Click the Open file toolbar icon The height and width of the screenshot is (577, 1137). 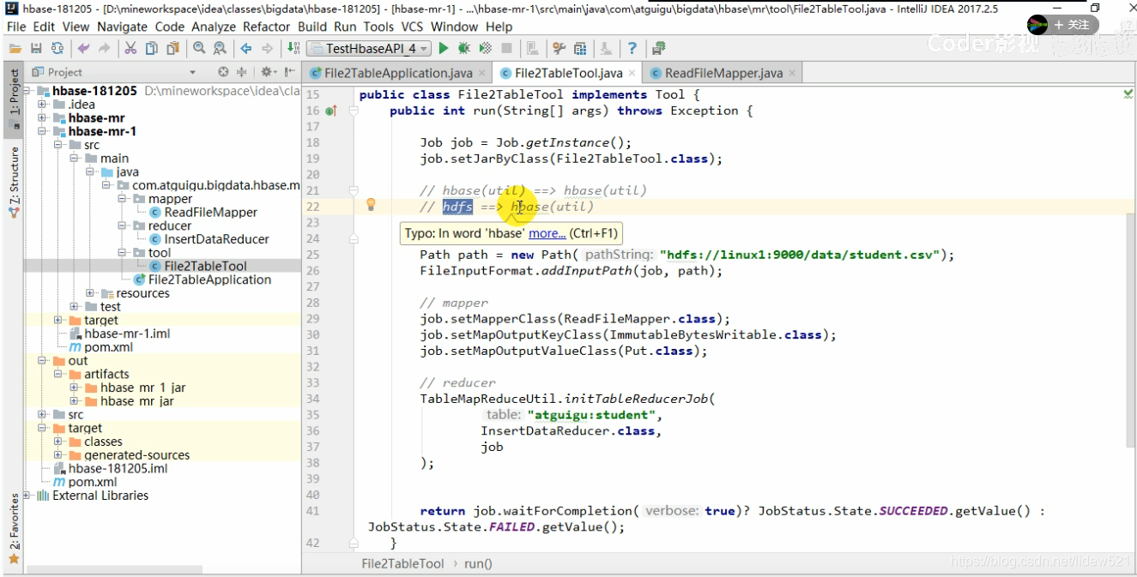[16, 49]
